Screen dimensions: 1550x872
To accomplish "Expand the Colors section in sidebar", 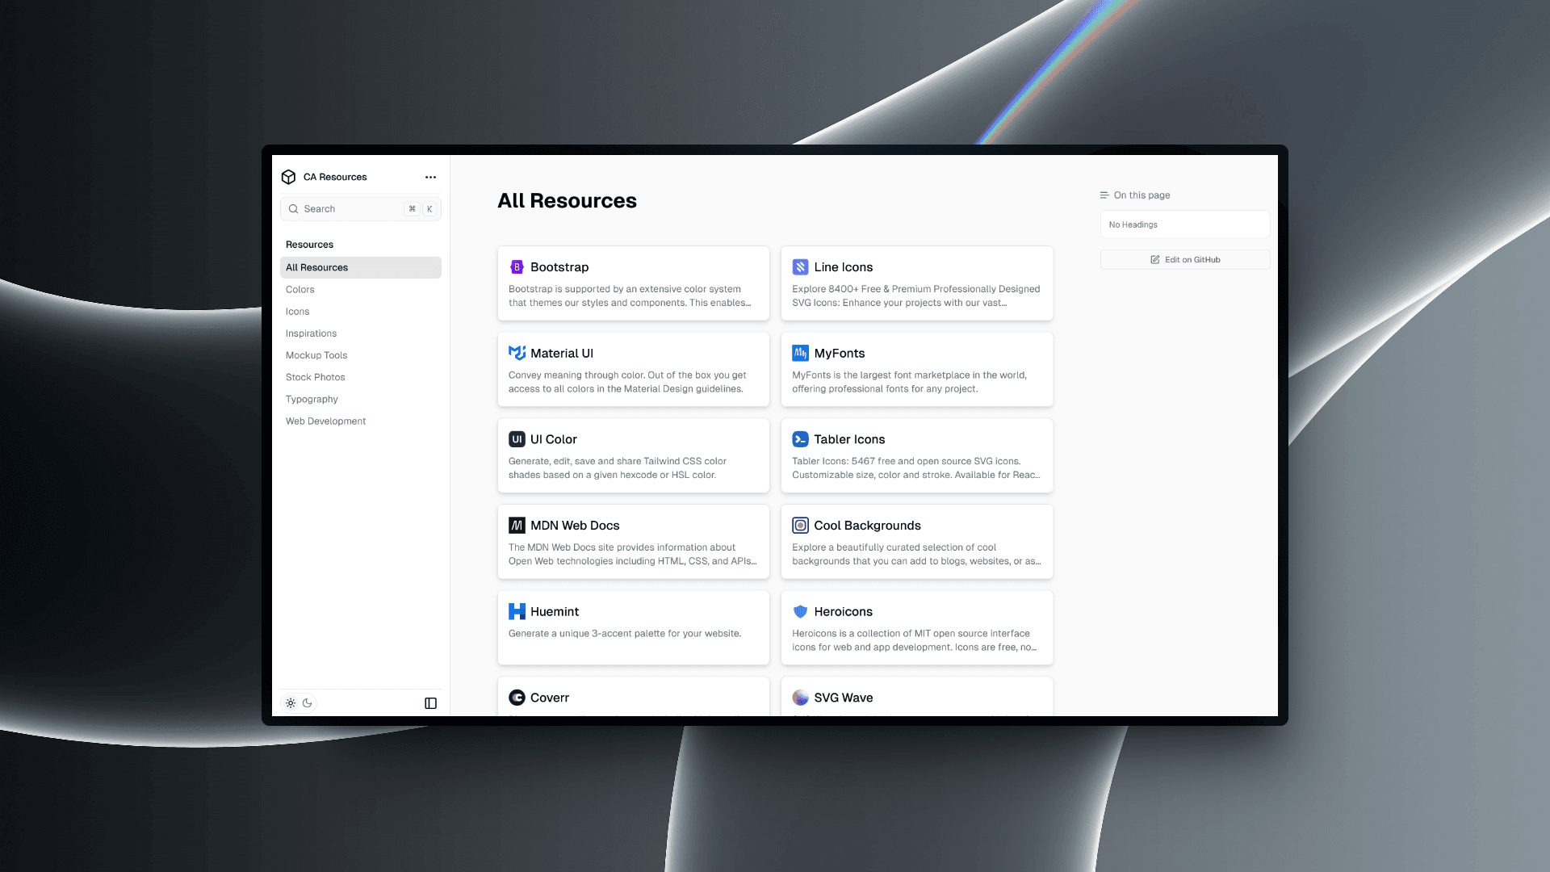I will pyautogui.click(x=300, y=288).
